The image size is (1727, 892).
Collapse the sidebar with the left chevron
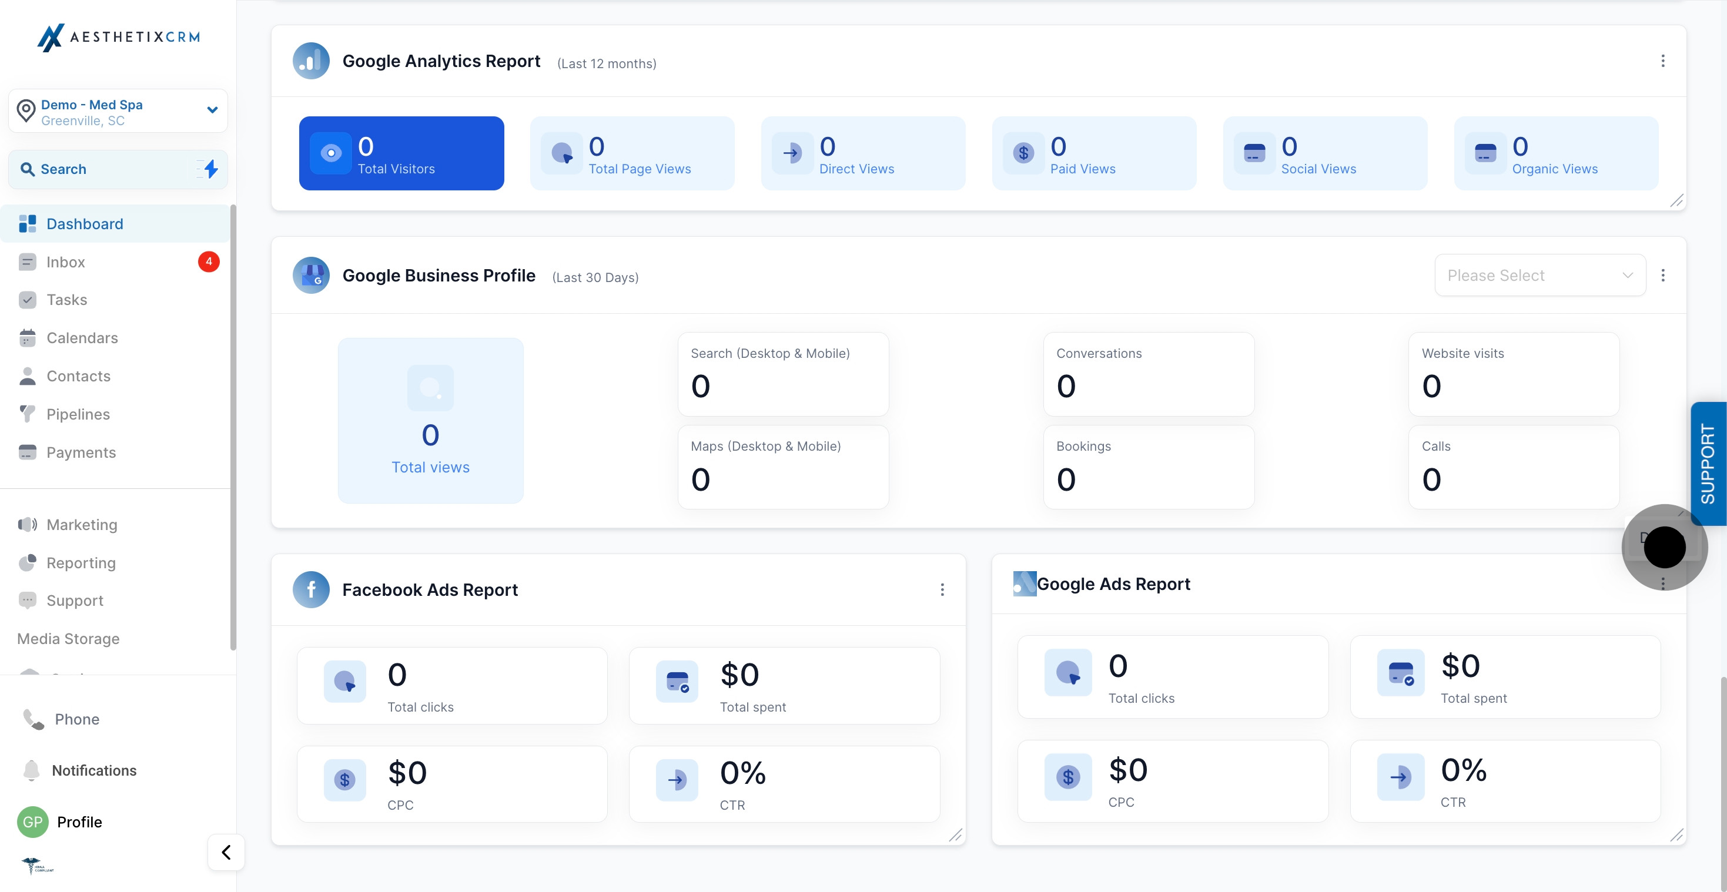pyautogui.click(x=226, y=853)
